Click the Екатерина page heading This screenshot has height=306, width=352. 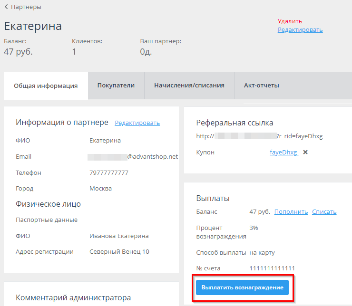pos(33,26)
